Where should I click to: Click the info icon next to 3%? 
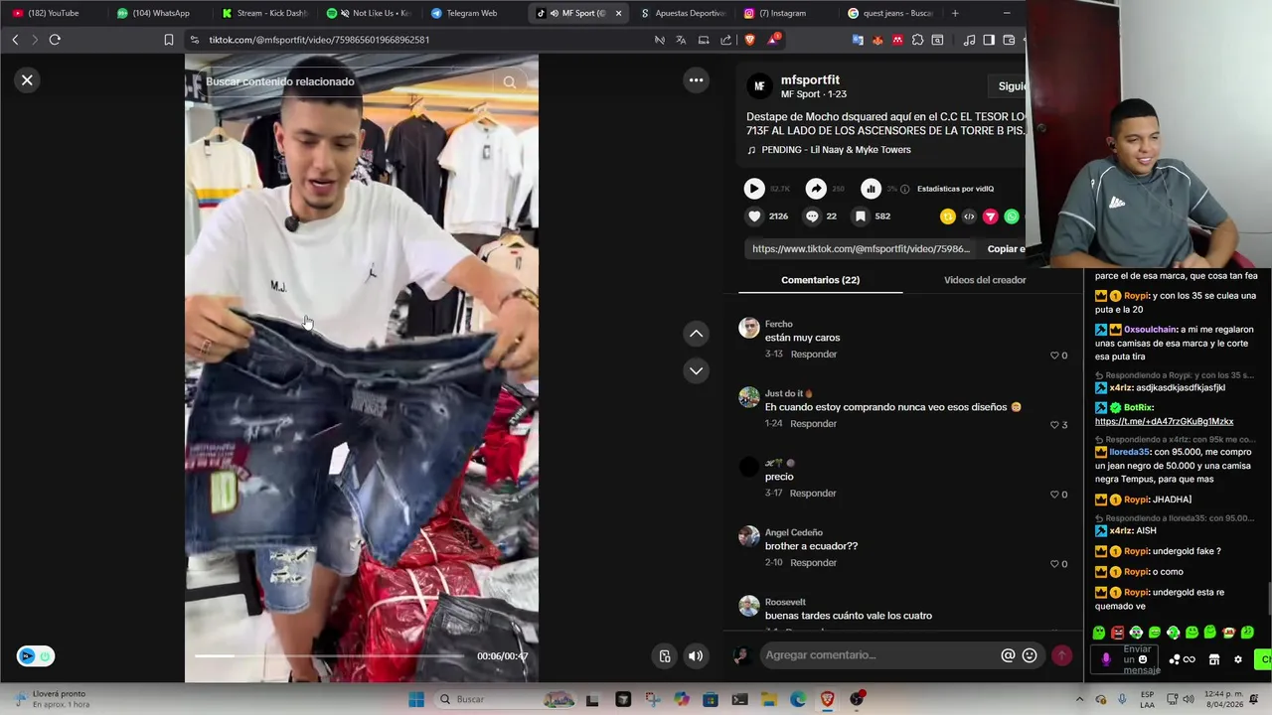904,189
